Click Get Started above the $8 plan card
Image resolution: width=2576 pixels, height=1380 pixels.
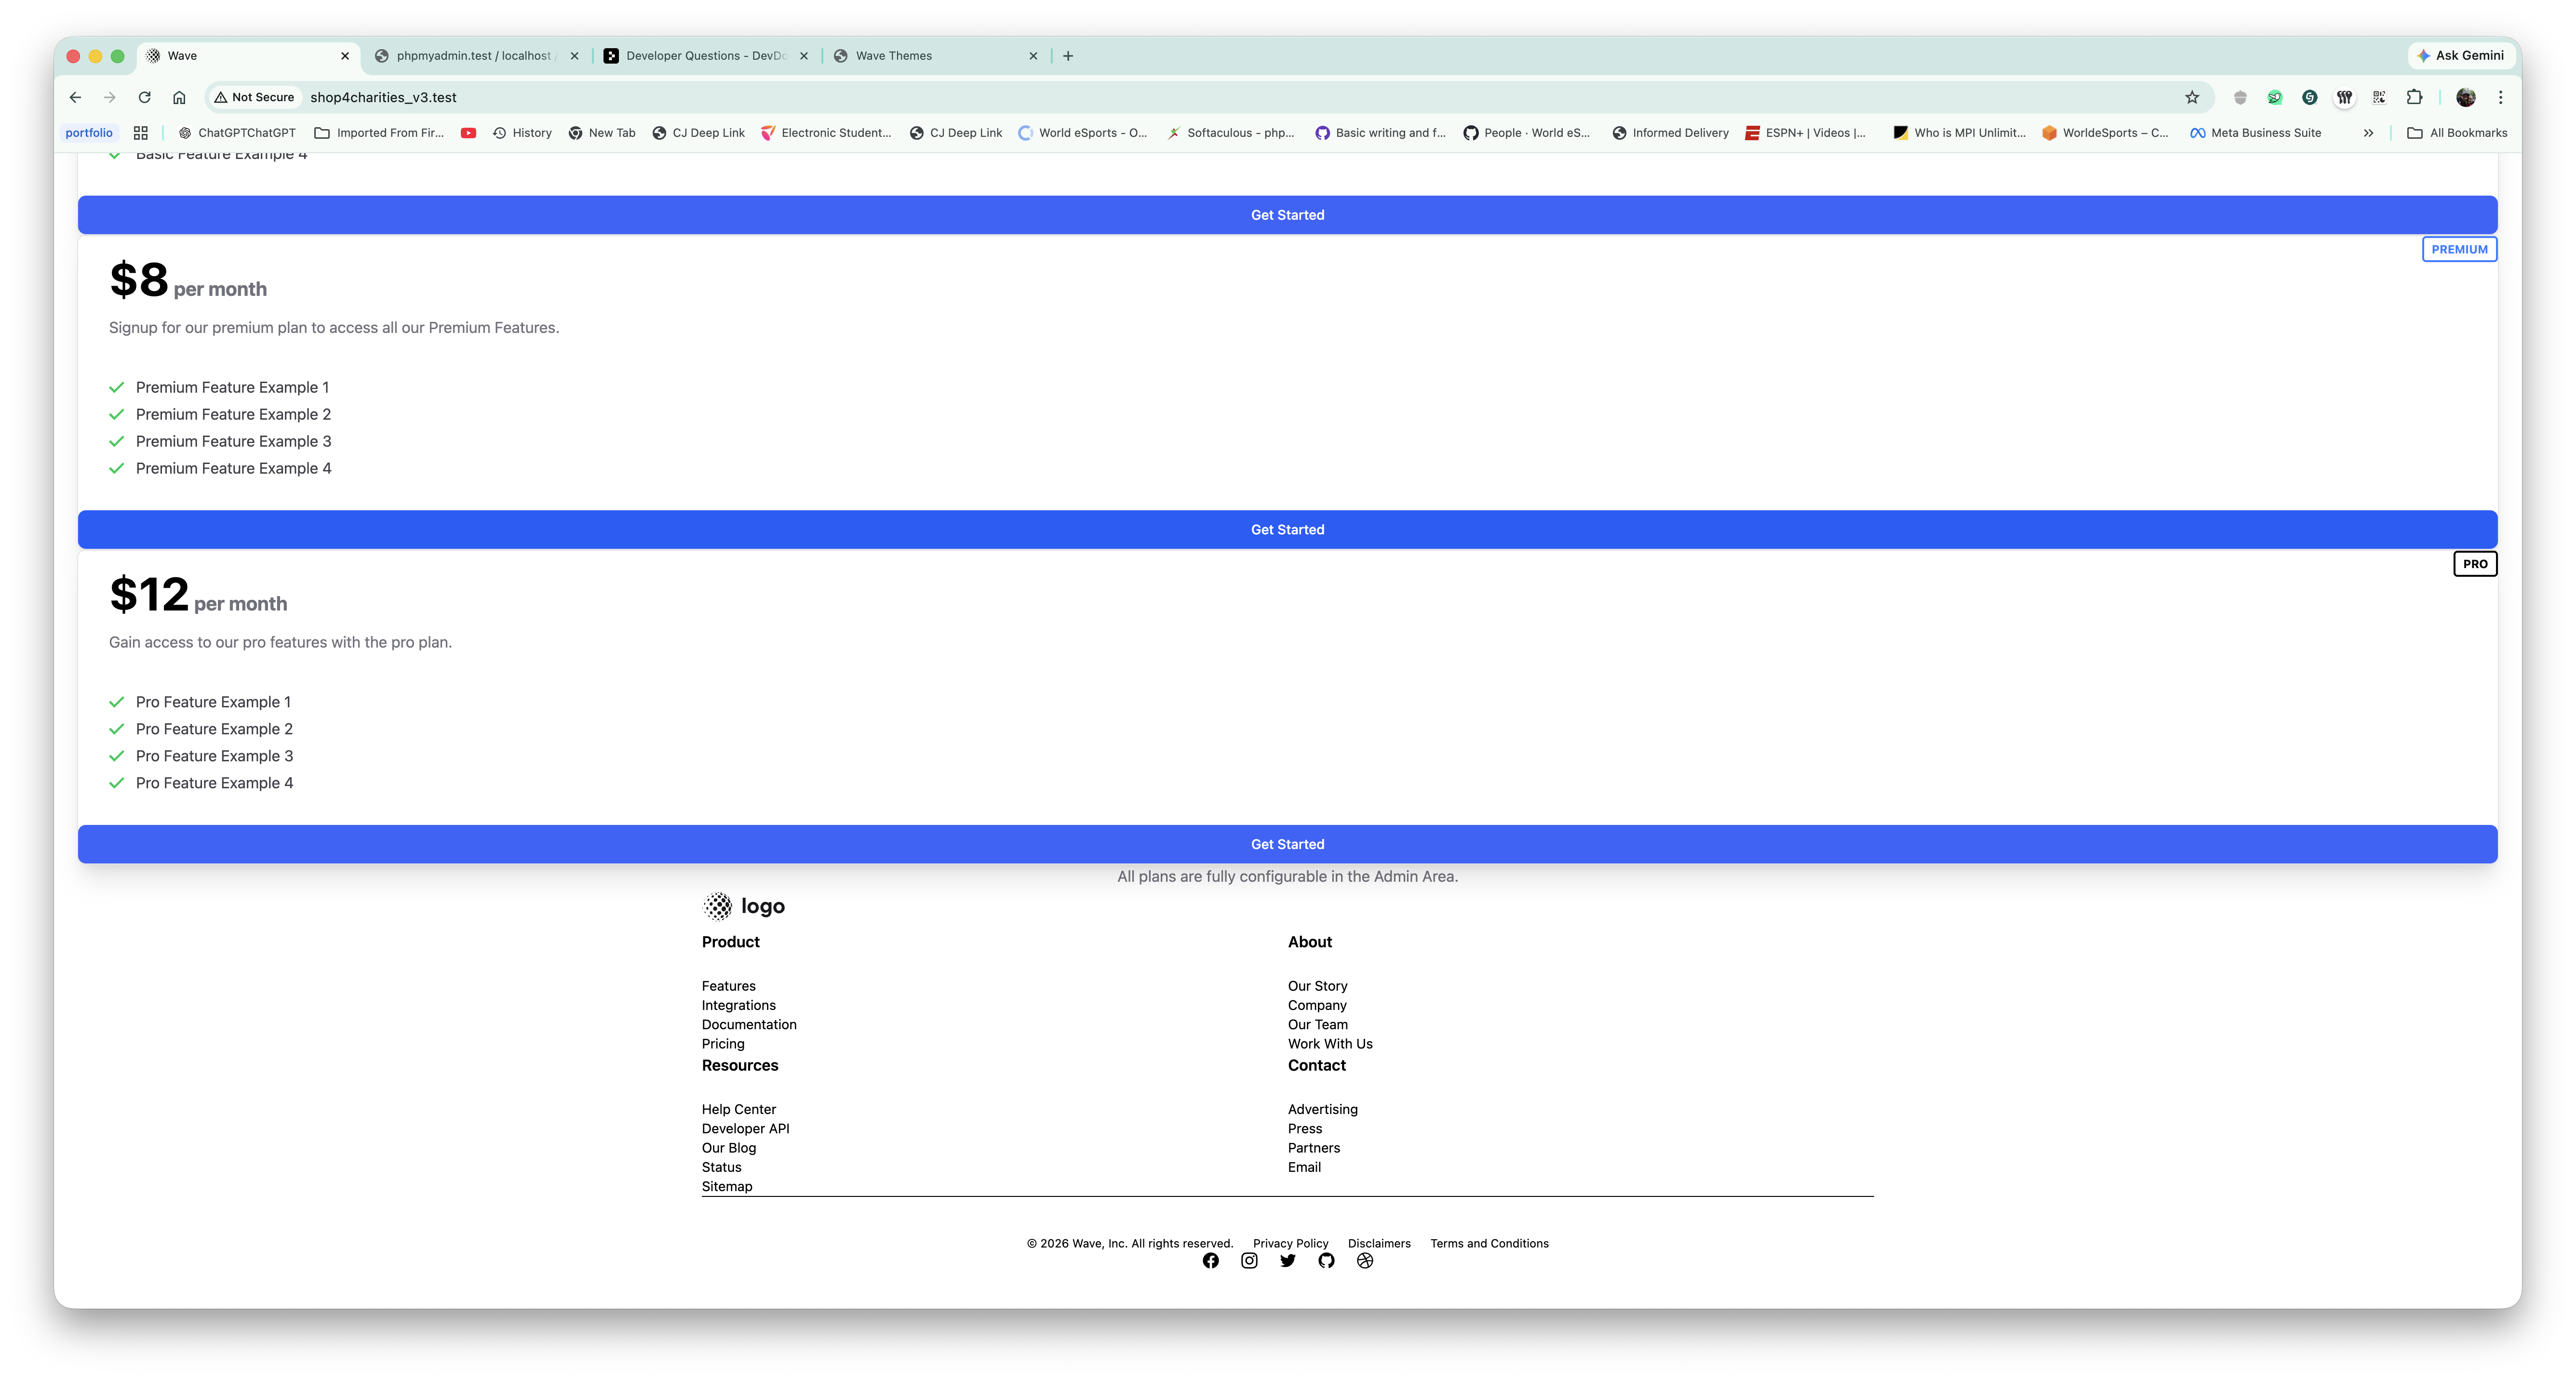[1287, 215]
